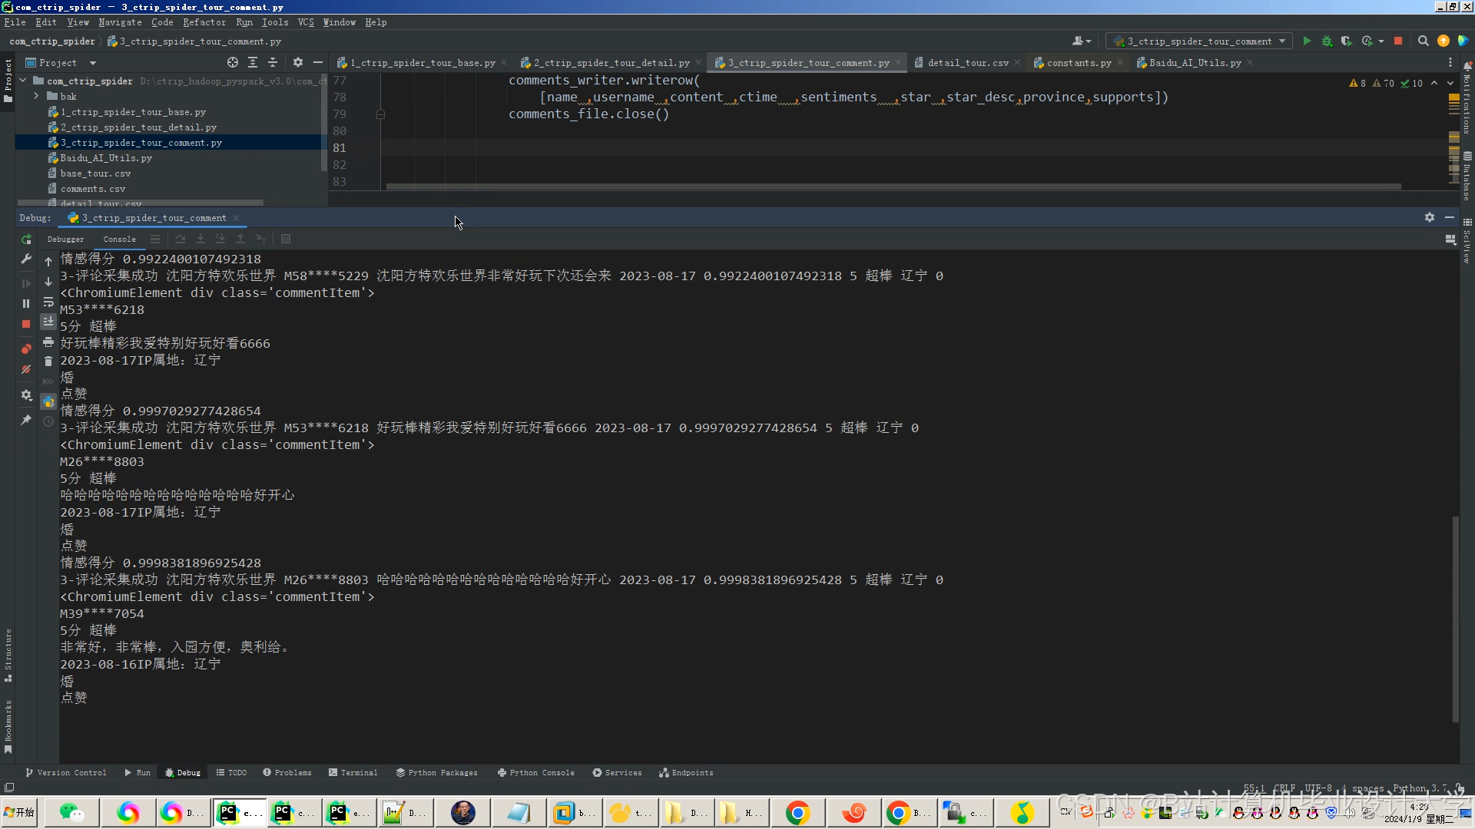Open View Breakpoints with the red circles icon
This screenshot has height=829, width=1475.
[x=26, y=349]
